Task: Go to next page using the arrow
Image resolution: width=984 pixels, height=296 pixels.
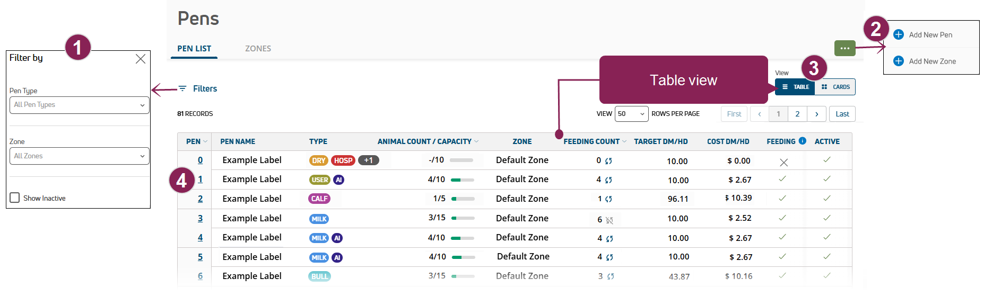Action: point(816,114)
